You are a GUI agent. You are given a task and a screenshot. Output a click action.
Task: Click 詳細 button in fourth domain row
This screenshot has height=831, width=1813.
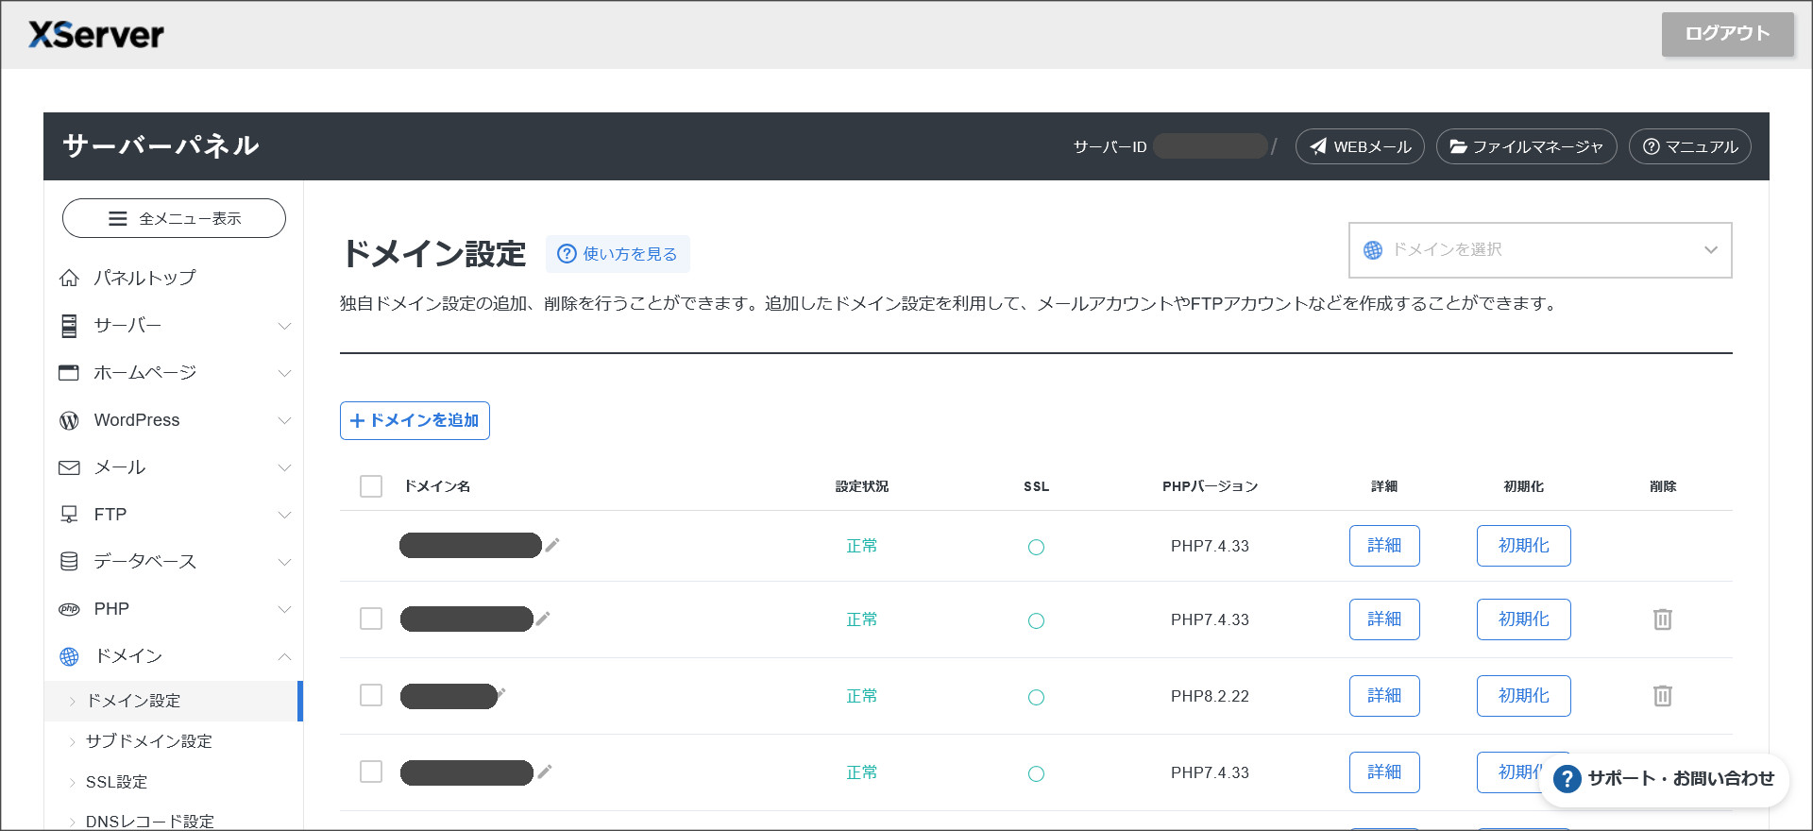click(x=1384, y=772)
